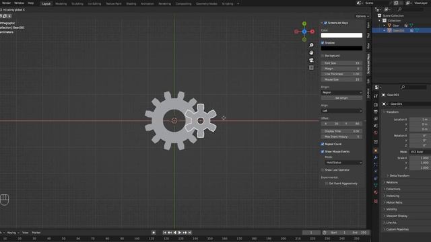Click the outliner search magnifier icon
The height and width of the screenshot is (242, 431).
pyautogui.click(x=399, y=9)
